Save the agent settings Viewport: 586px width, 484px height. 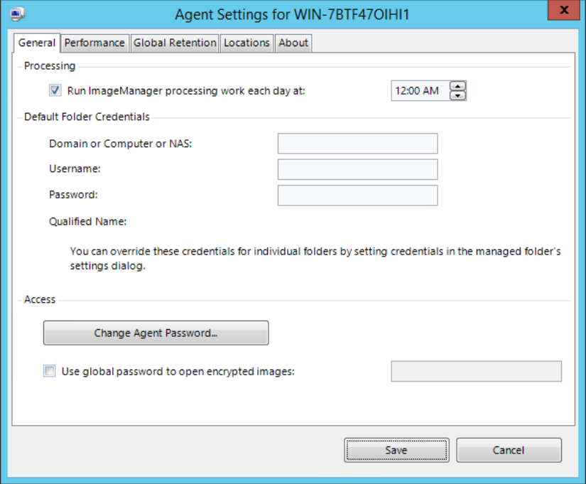pos(396,450)
